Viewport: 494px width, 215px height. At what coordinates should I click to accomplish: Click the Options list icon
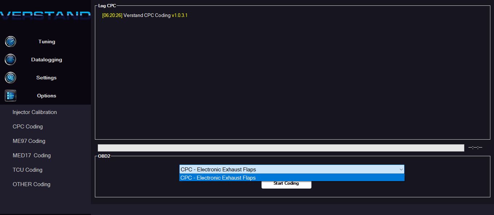point(11,96)
